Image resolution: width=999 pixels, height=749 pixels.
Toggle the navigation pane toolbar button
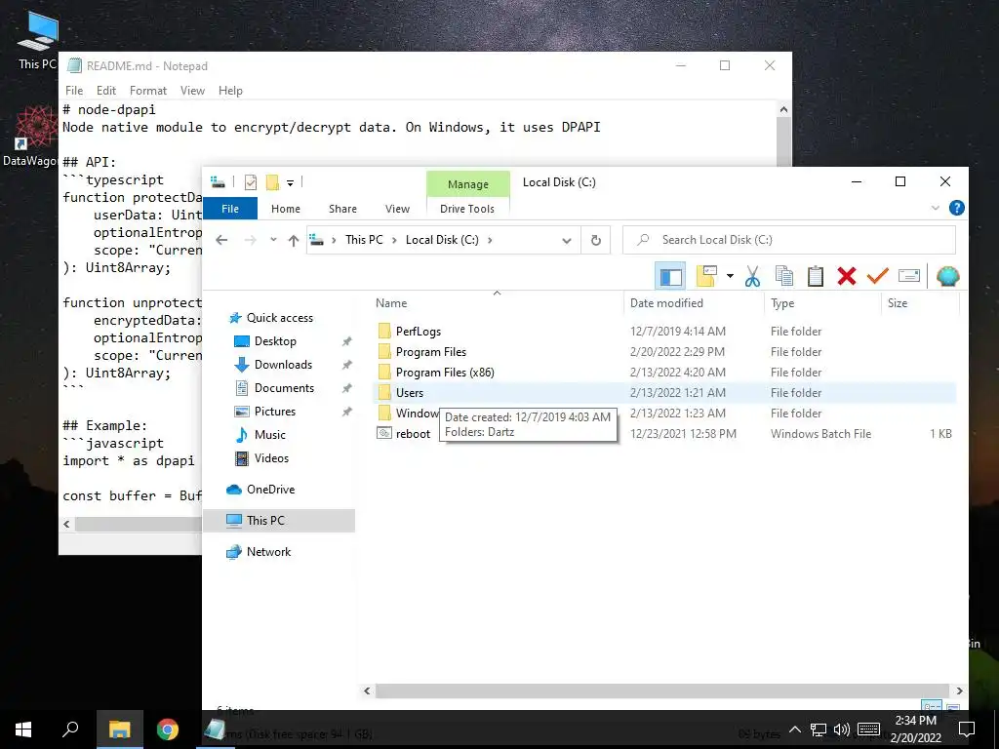pos(670,276)
